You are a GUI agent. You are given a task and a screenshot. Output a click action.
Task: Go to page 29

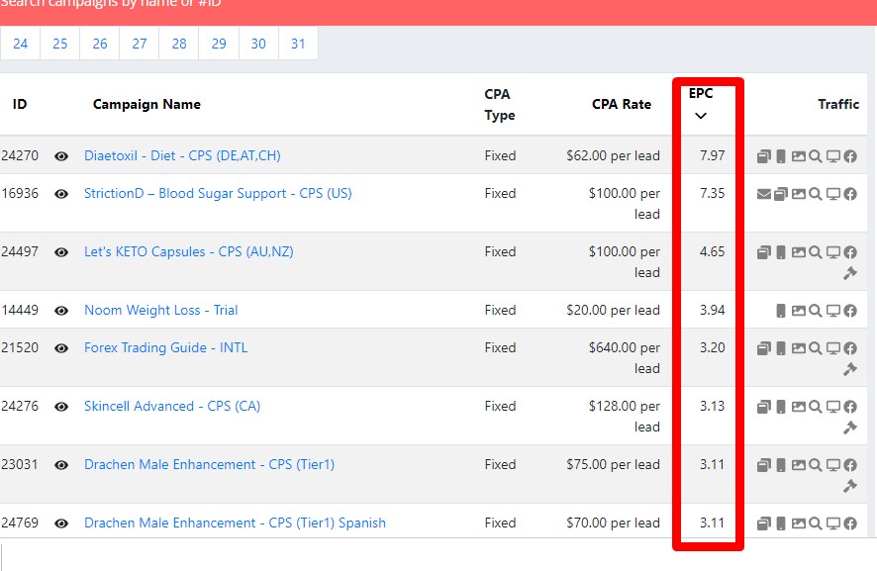pos(219,44)
